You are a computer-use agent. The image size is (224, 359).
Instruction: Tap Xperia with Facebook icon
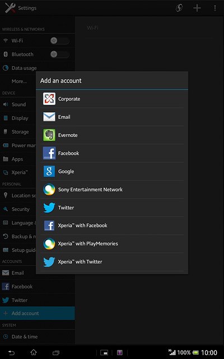pyautogui.click(x=49, y=225)
